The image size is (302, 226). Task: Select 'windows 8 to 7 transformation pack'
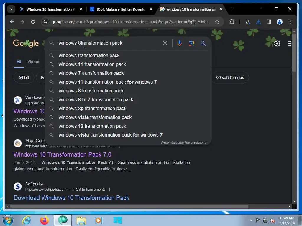(128, 100)
